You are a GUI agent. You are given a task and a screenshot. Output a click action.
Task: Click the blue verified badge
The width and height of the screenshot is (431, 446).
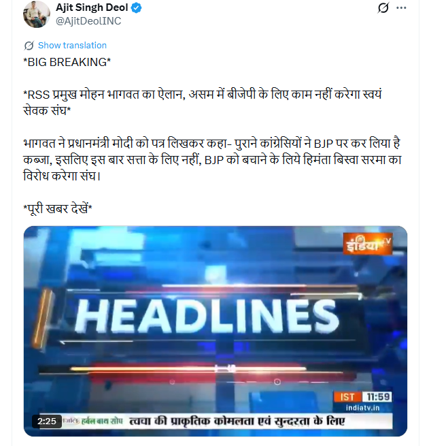tap(136, 7)
